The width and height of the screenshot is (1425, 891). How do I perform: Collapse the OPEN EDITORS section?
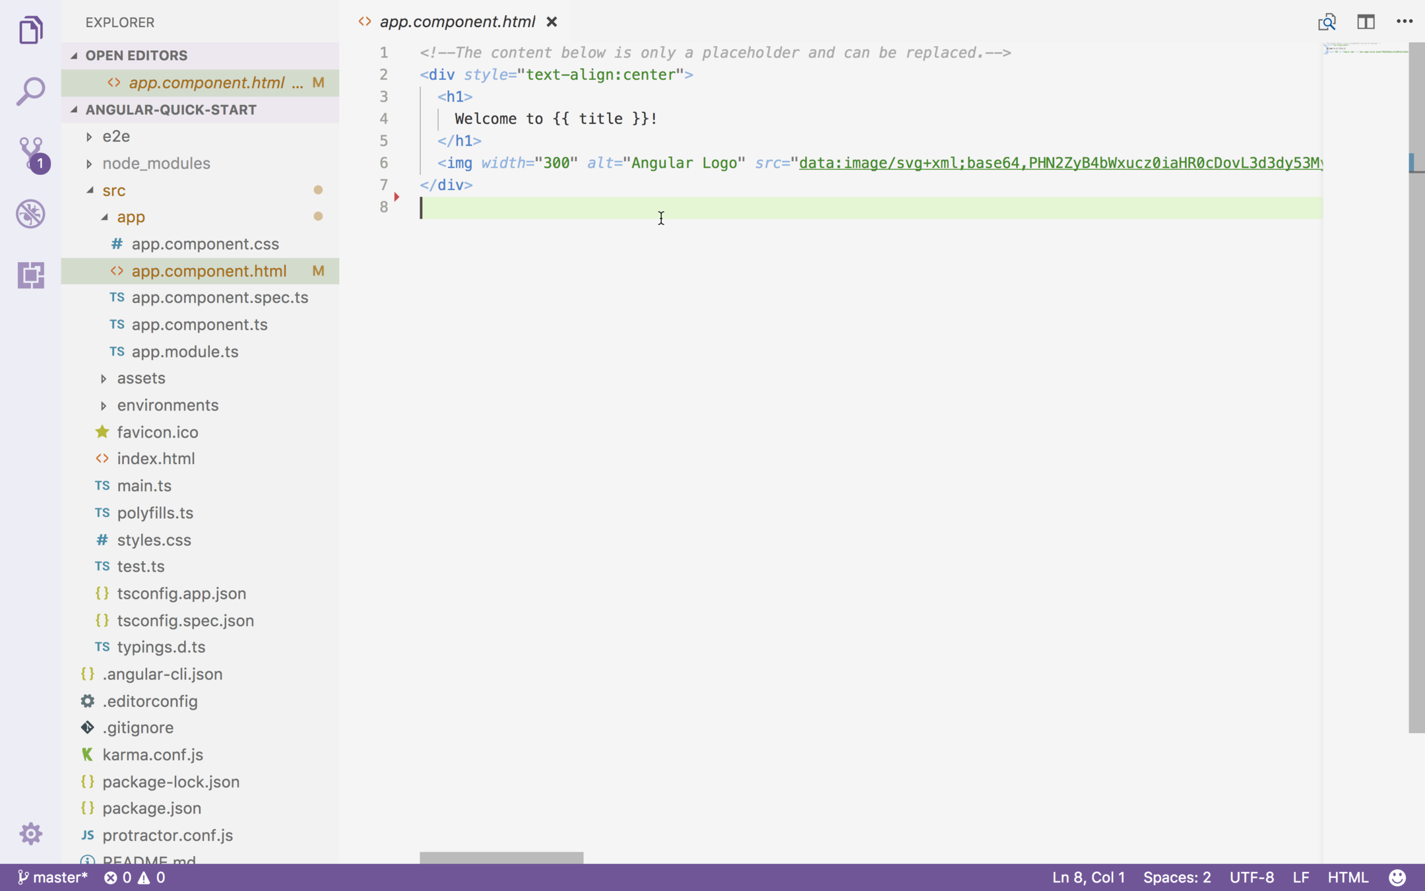[x=136, y=55]
